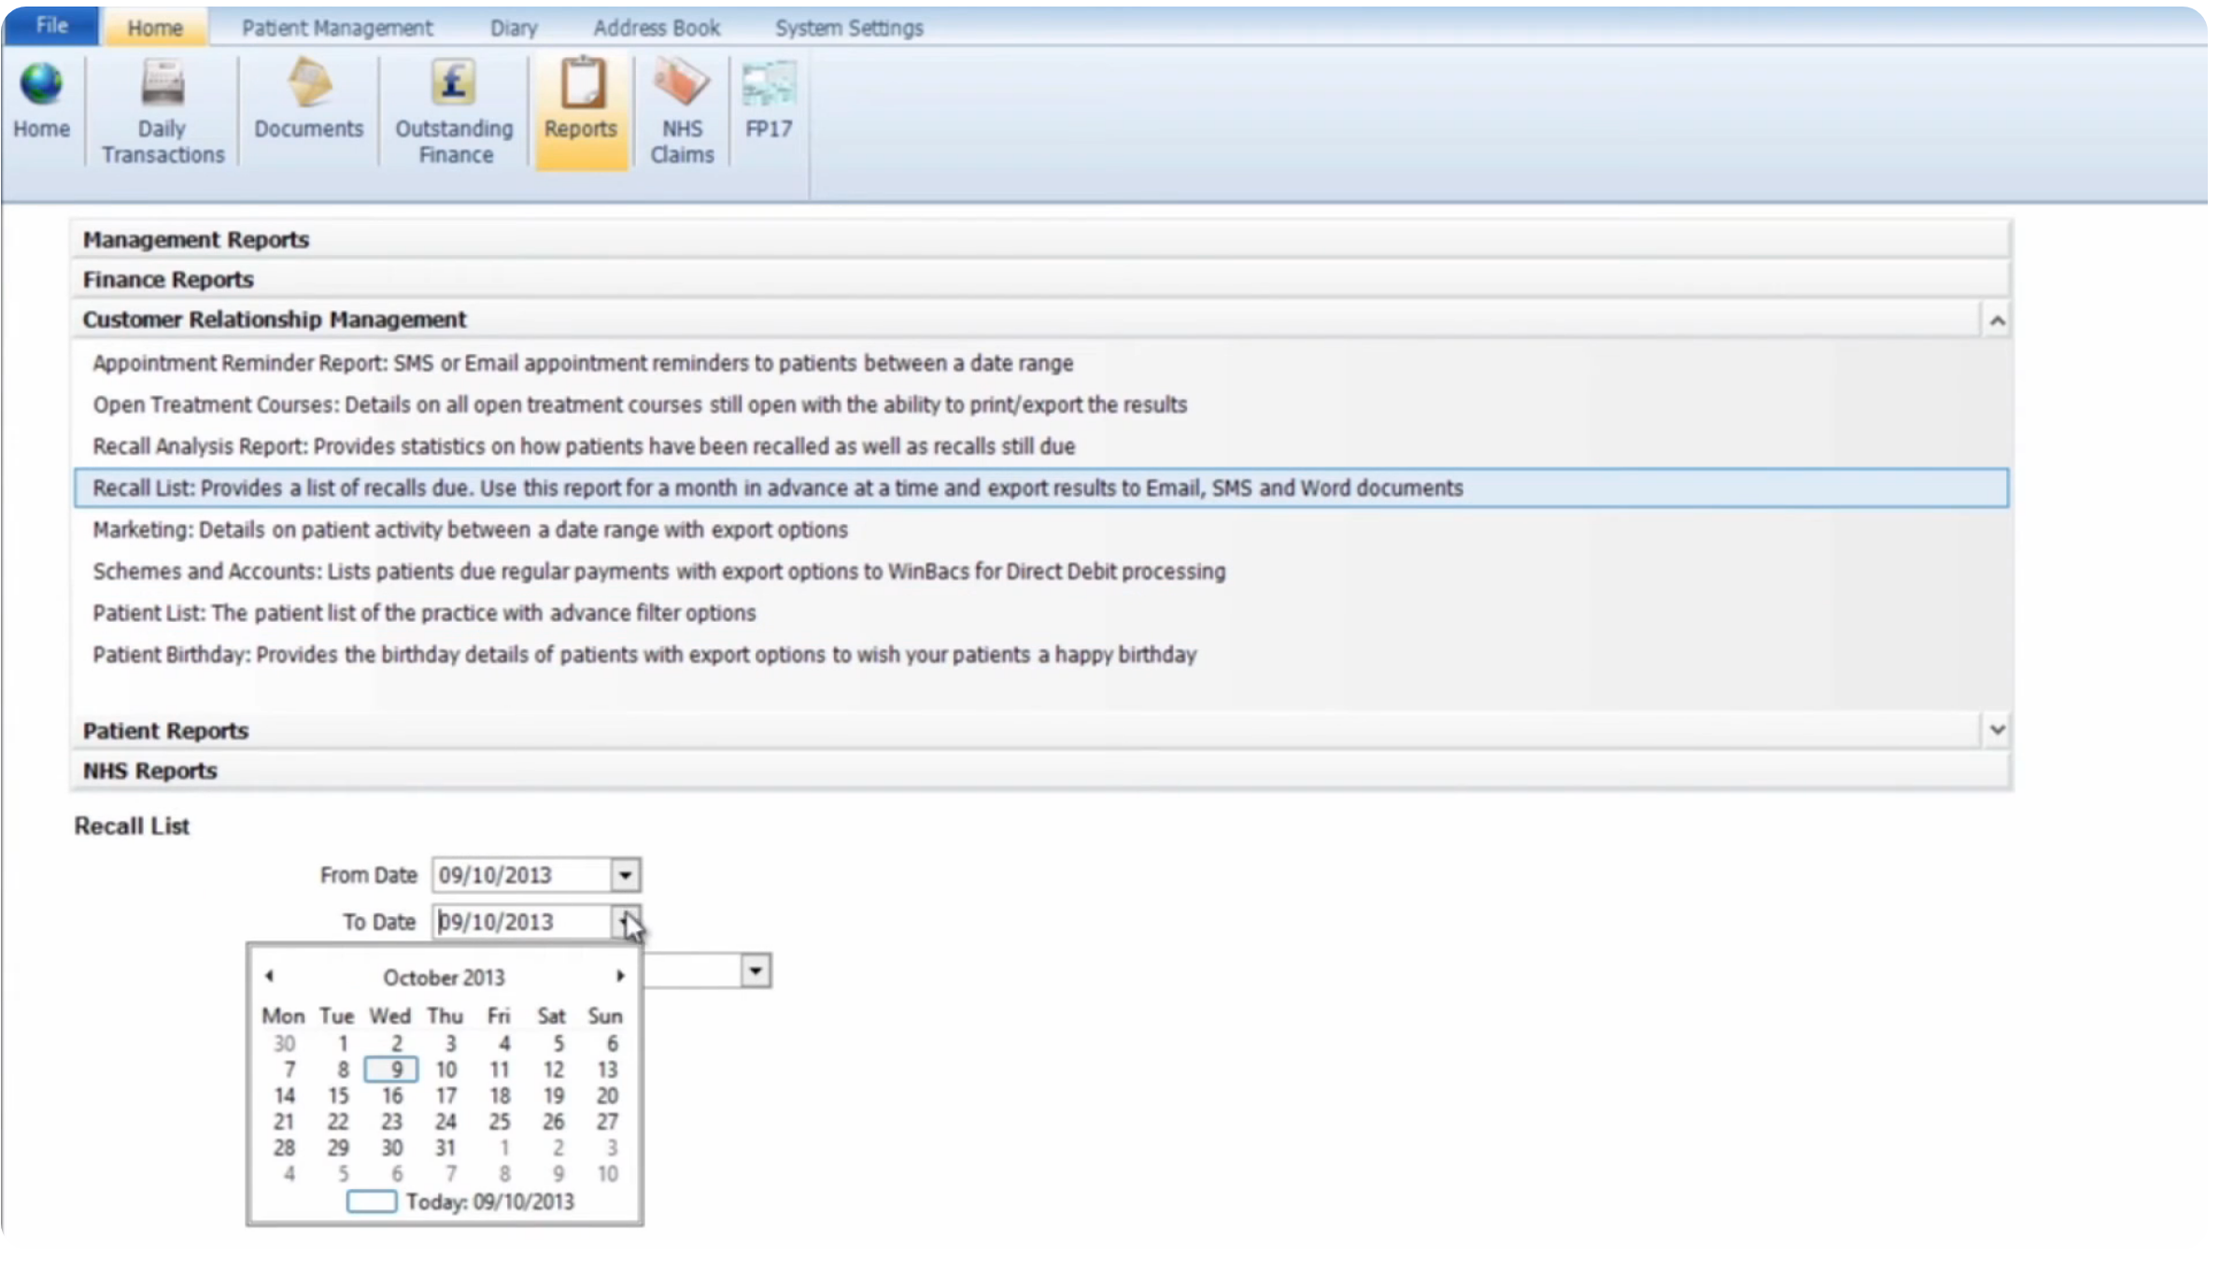Switch to the Diary tab
The image size is (2219, 1273).
coord(514,28)
